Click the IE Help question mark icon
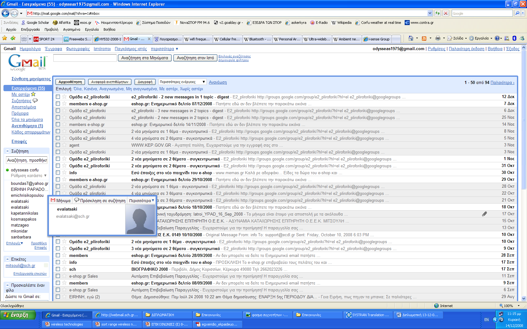 [x=497, y=38]
